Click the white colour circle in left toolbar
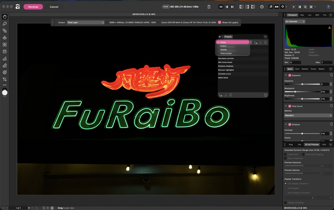 point(5,93)
